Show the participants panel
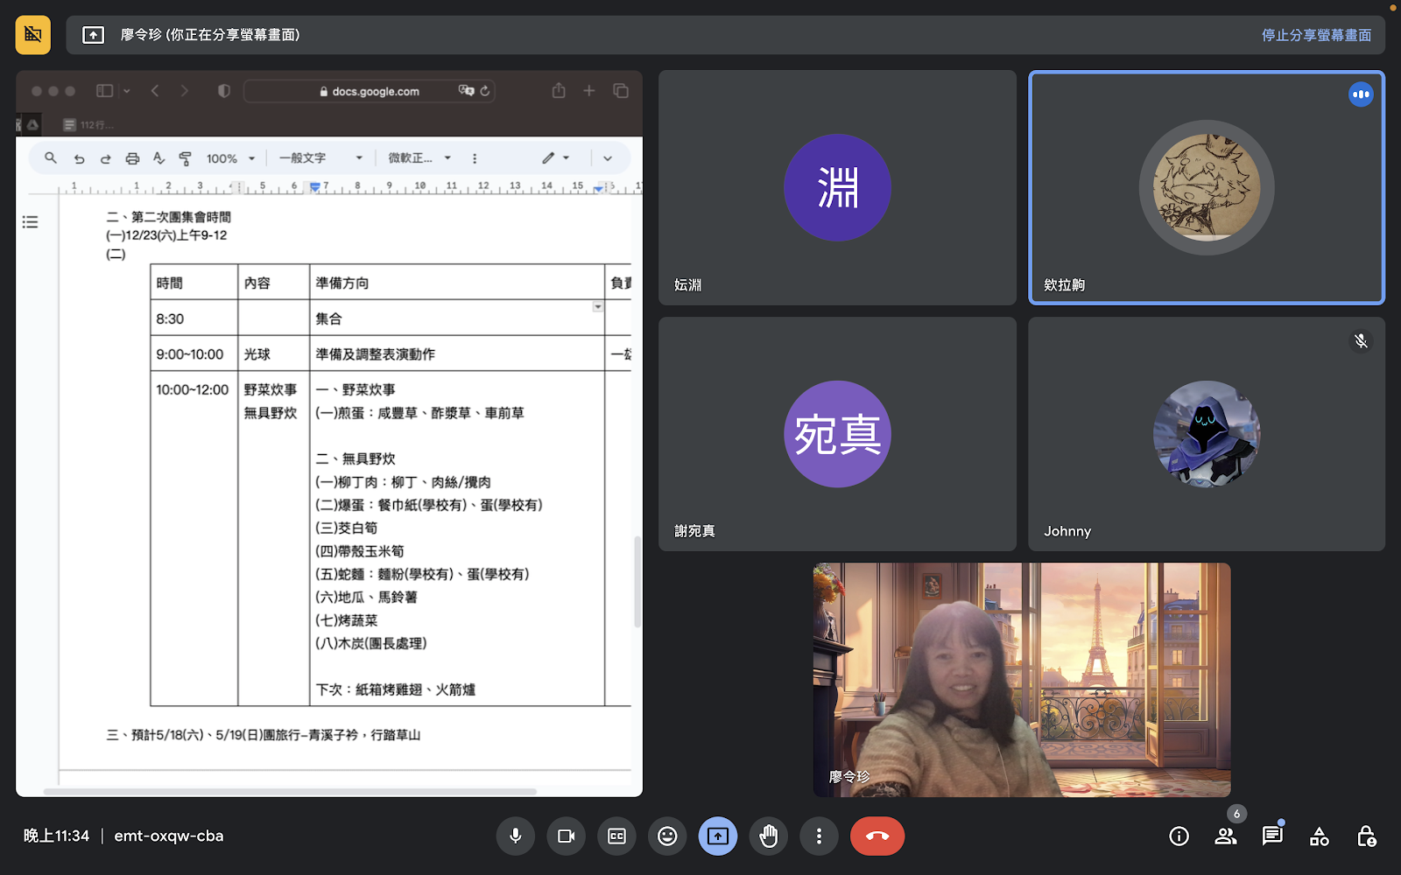This screenshot has width=1401, height=875. tap(1226, 836)
